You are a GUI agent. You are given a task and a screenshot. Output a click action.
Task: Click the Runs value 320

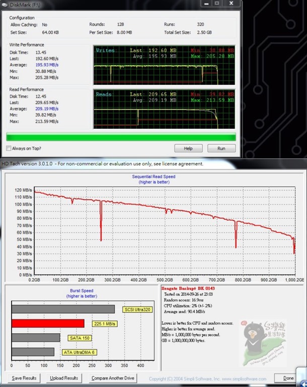coord(200,24)
